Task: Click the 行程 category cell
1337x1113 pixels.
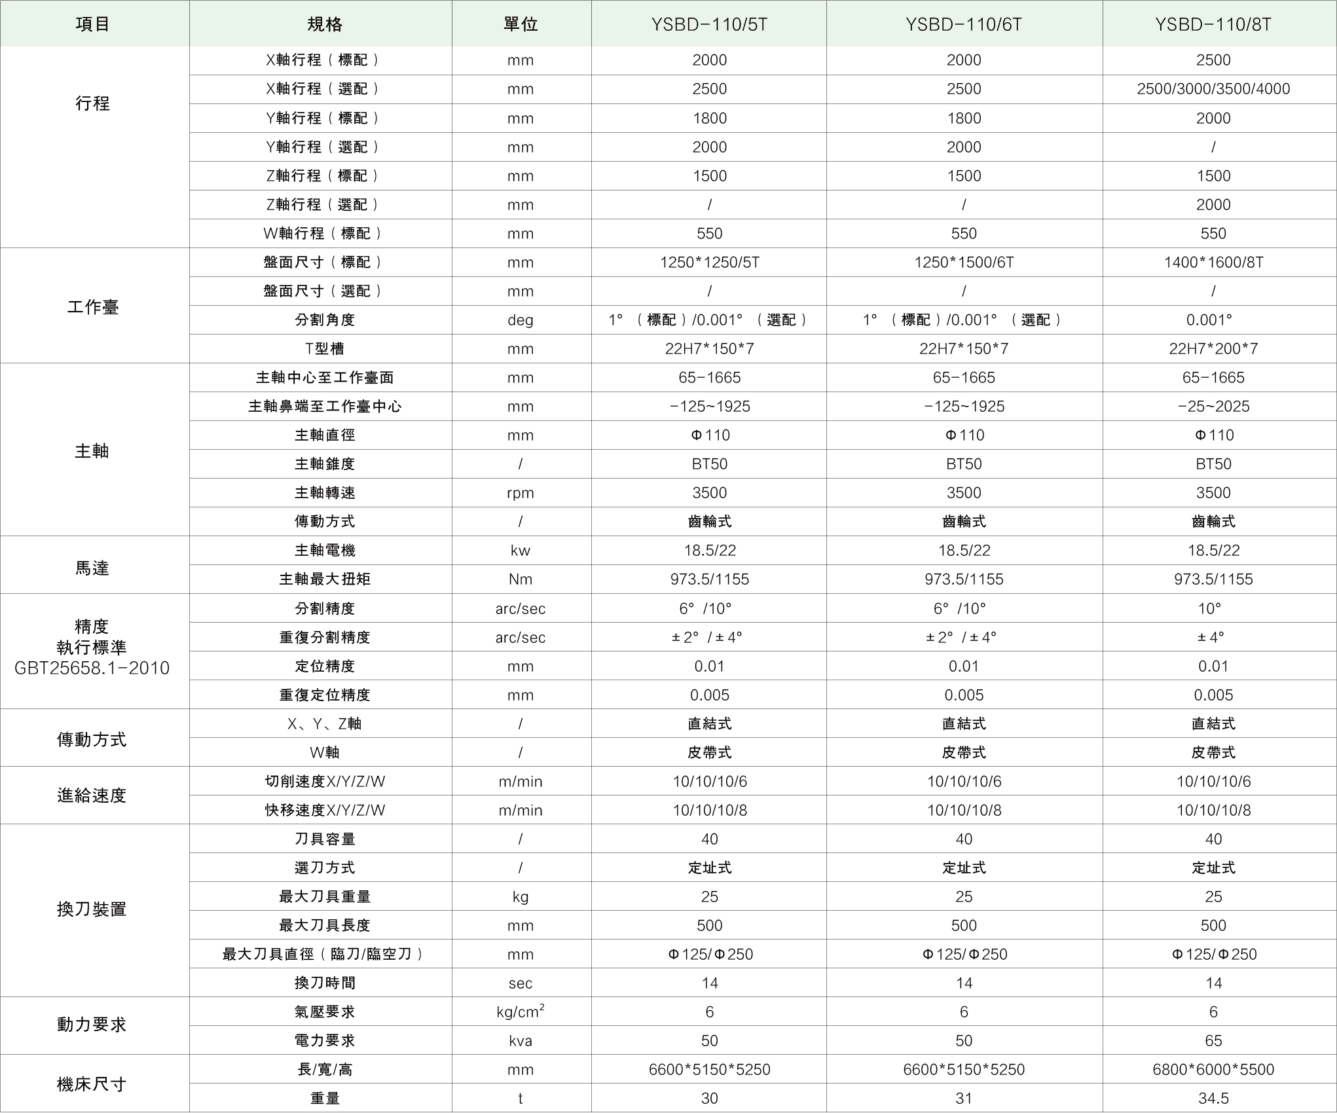Action: coord(92,103)
